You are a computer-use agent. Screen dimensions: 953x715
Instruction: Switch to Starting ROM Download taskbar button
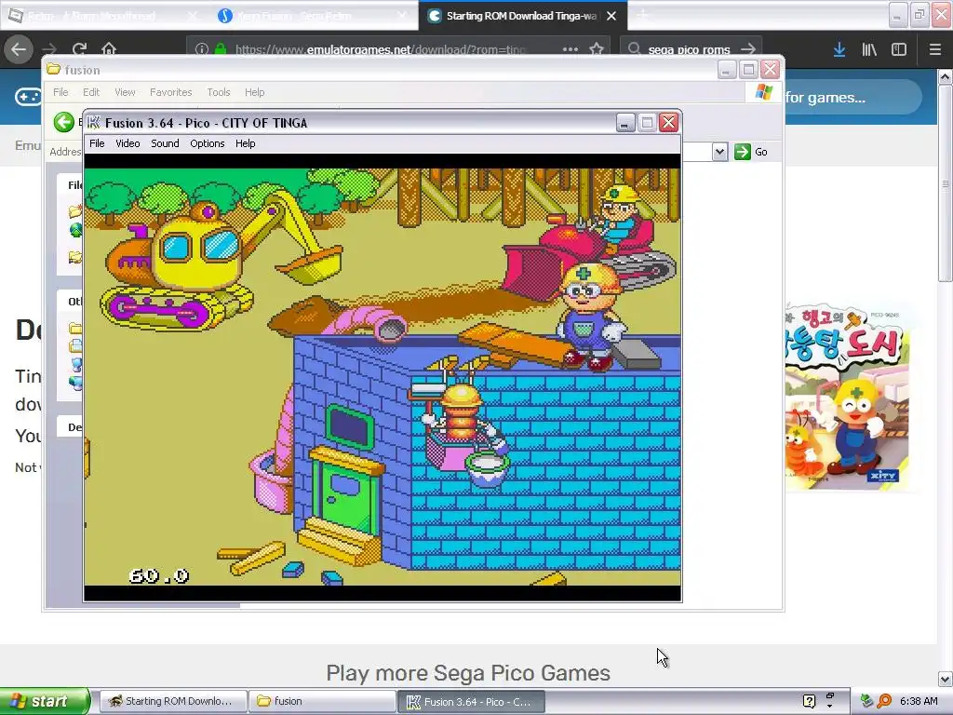click(173, 702)
